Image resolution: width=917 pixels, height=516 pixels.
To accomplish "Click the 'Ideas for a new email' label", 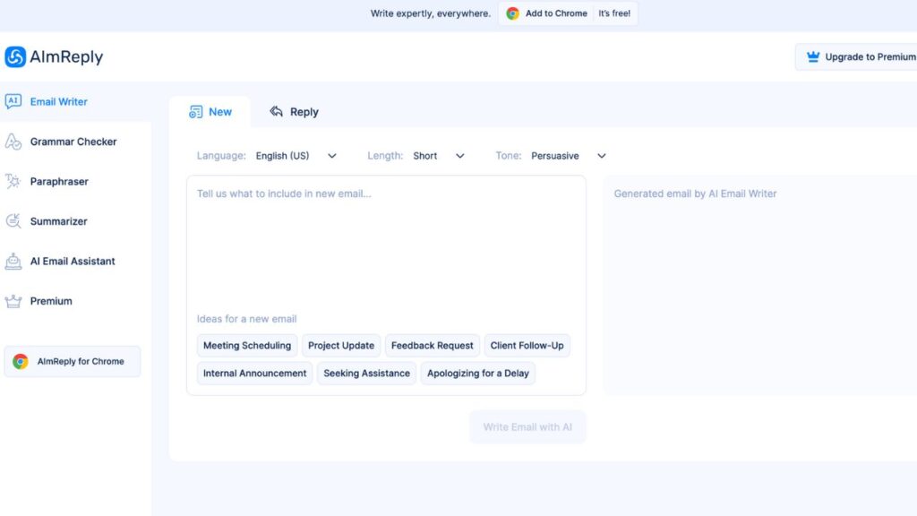I will [x=247, y=319].
